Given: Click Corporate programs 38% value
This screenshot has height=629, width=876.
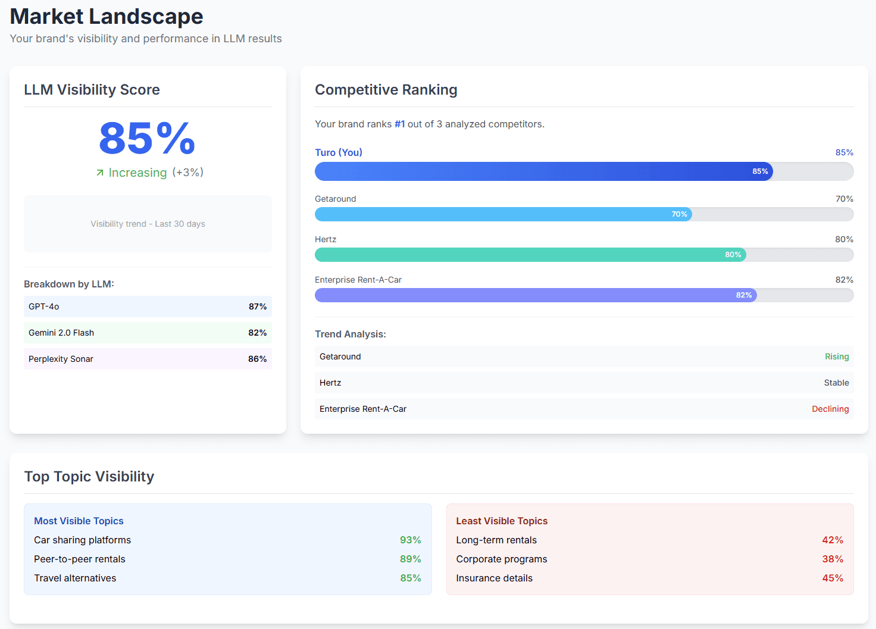Looking at the screenshot, I should [x=832, y=559].
